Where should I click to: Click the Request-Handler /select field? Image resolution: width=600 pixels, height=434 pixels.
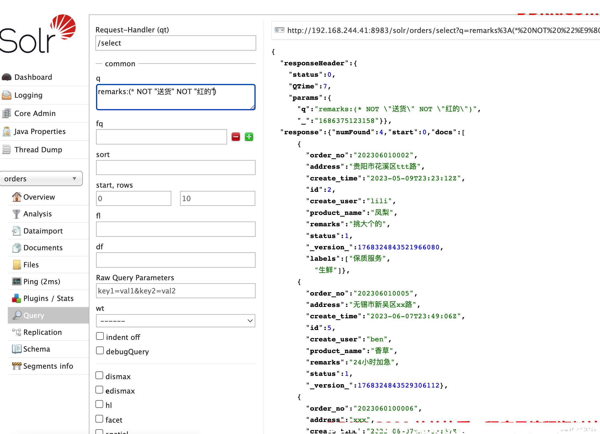click(x=176, y=43)
